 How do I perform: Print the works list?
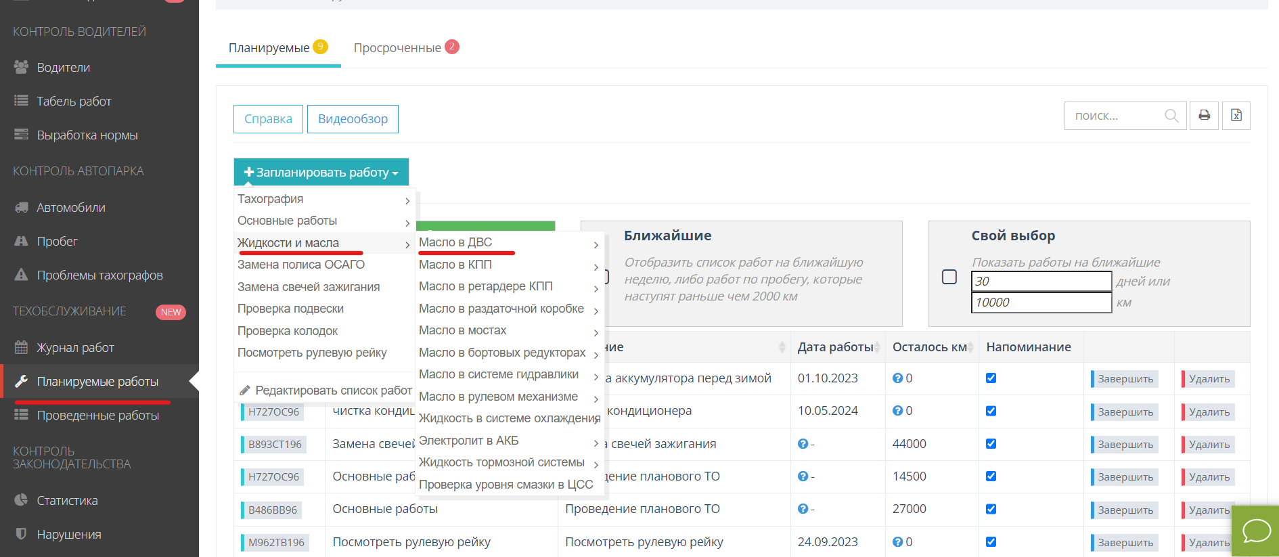[1205, 116]
